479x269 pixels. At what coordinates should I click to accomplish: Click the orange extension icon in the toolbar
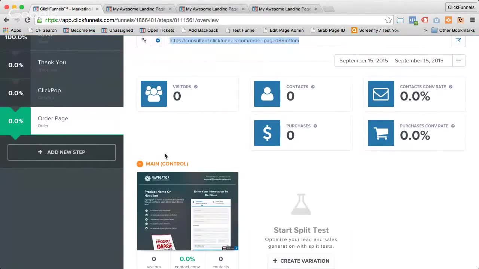click(448, 20)
